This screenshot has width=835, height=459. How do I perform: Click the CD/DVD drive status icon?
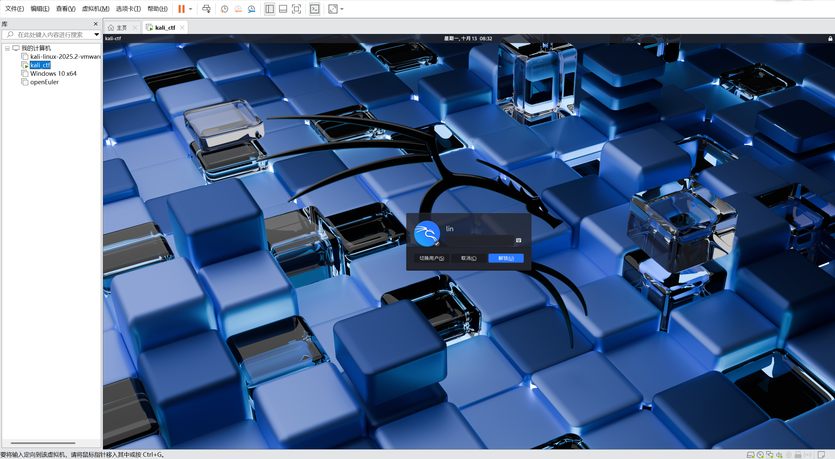(x=760, y=455)
